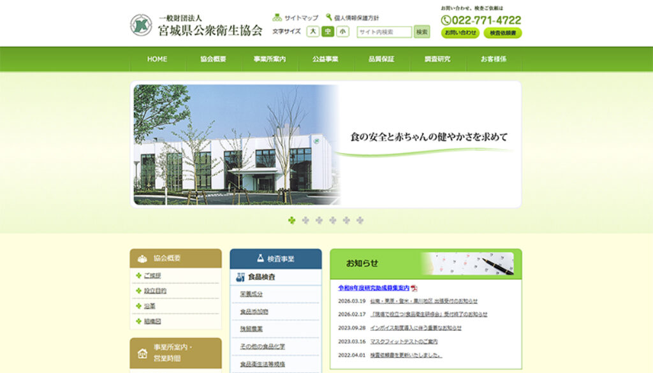
Task: Open the PDF icon beside 令和8年度研究助成募集案内
Action: click(x=414, y=288)
